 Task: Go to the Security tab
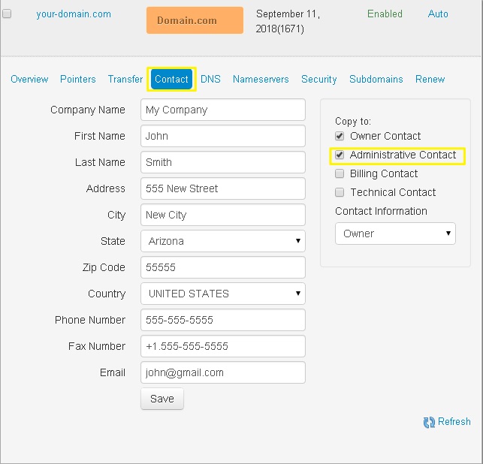tap(318, 79)
